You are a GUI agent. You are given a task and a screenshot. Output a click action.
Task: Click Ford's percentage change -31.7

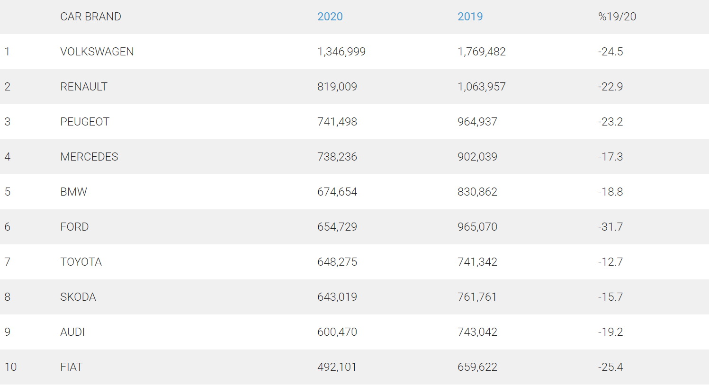click(610, 227)
